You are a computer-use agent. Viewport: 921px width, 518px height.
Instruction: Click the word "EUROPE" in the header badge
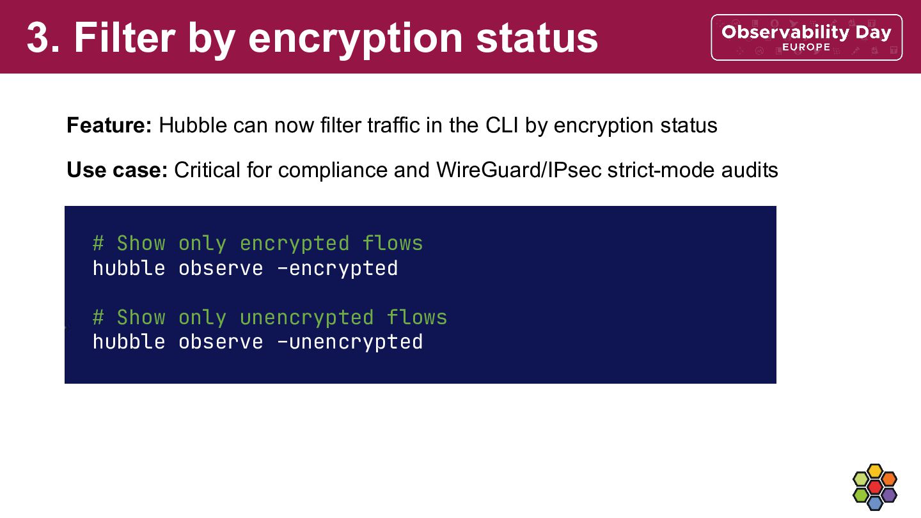806,47
